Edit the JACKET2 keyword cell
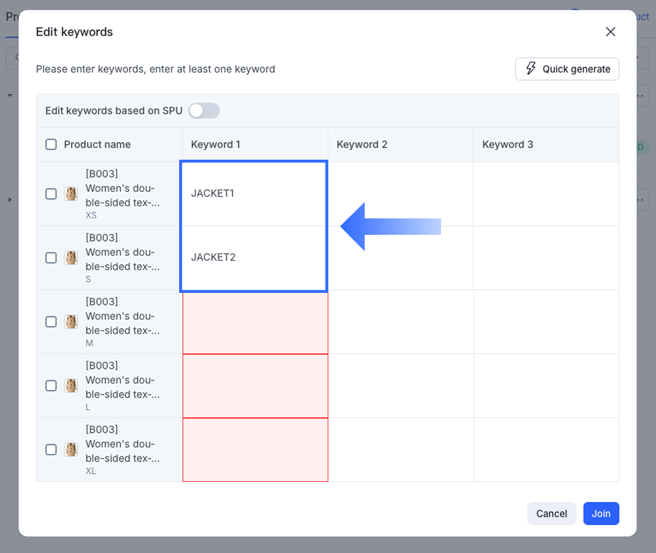Viewport: 656px width, 553px height. tap(254, 258)
